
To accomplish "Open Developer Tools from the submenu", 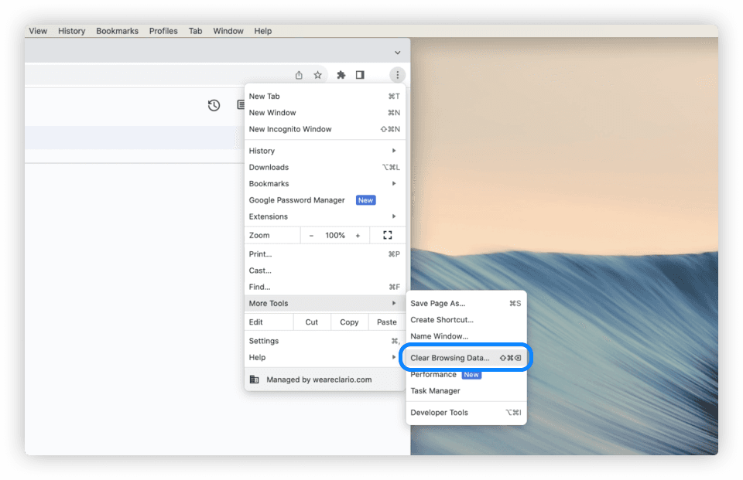I will [439, 412].
